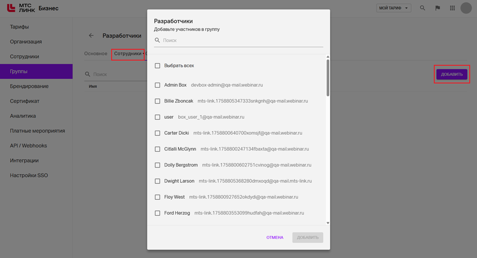Screen dimensions: 477x258
Task: Select the Dwight Larson checkbox
Action: 157,181
